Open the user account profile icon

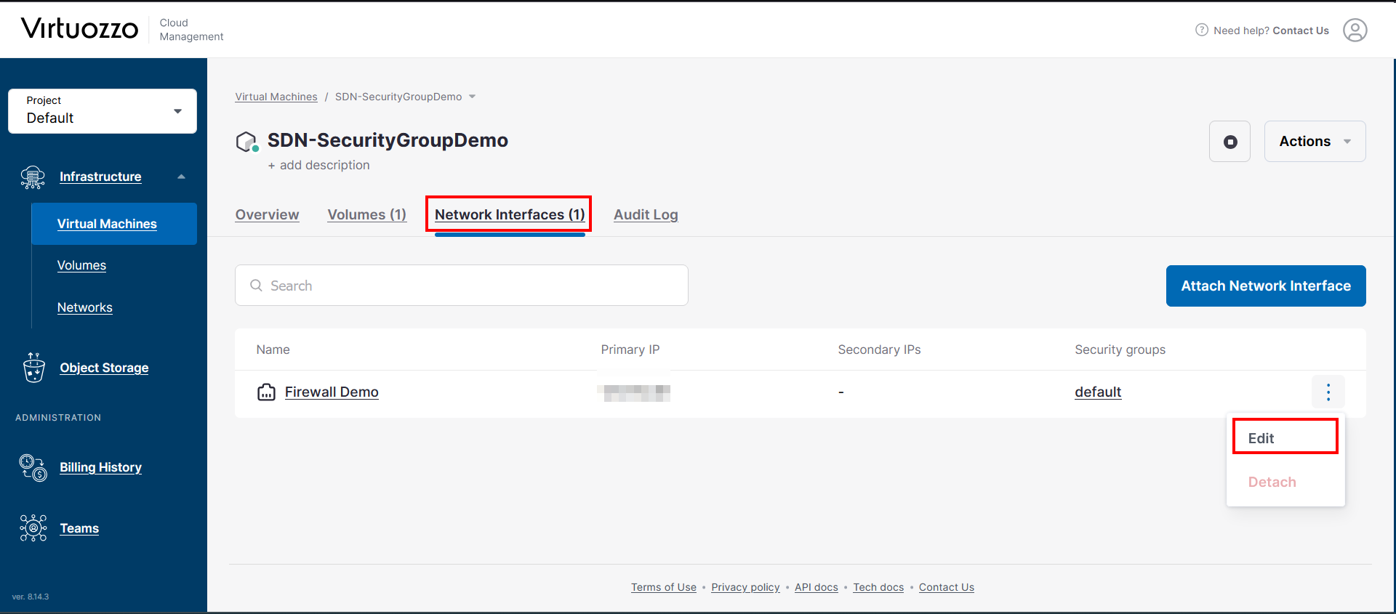pyautogui.click(x=1355, y=30)
